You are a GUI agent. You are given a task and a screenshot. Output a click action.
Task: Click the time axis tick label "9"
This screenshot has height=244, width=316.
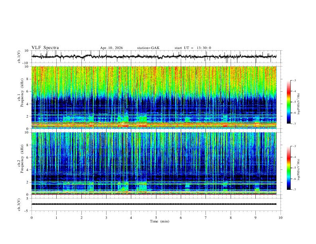(255, 218)
